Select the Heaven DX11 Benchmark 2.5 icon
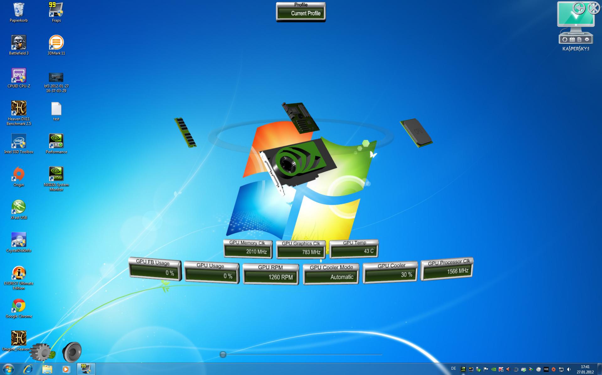602x375 pixels. [19, 113]
